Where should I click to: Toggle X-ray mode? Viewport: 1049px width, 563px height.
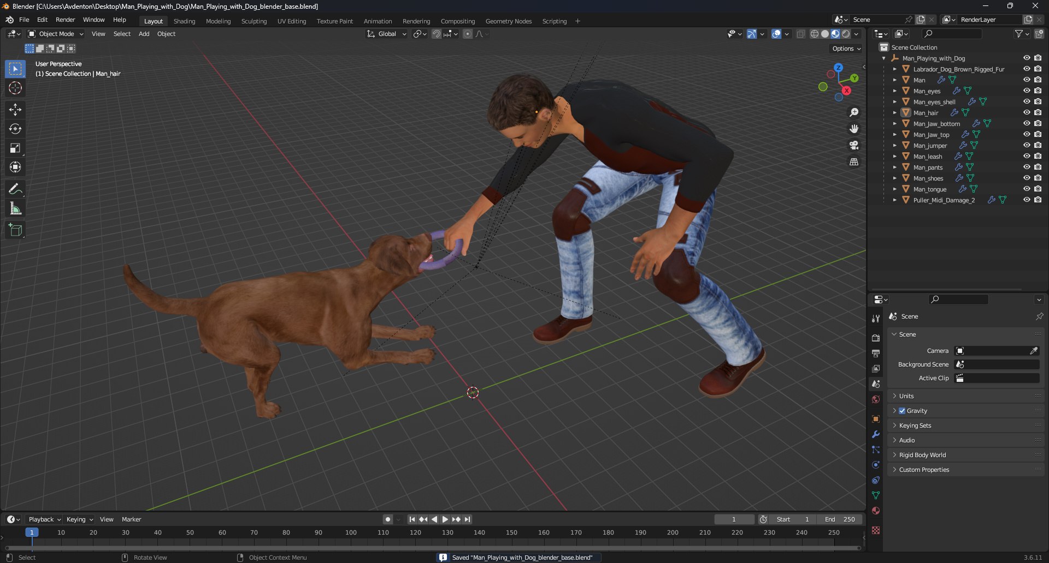point(800,34)
